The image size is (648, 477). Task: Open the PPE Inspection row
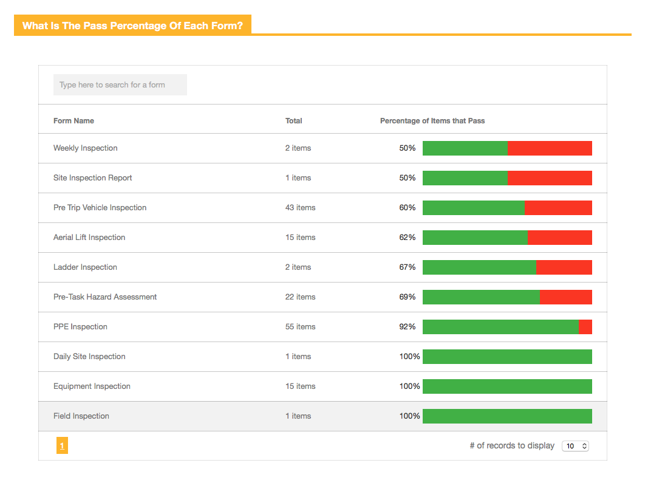(x=322, y=327)
